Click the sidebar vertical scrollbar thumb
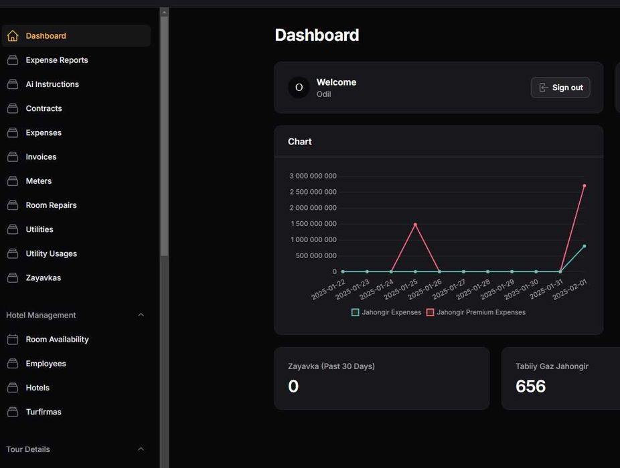Screen dimensions: 620x468 pos(164,136)
